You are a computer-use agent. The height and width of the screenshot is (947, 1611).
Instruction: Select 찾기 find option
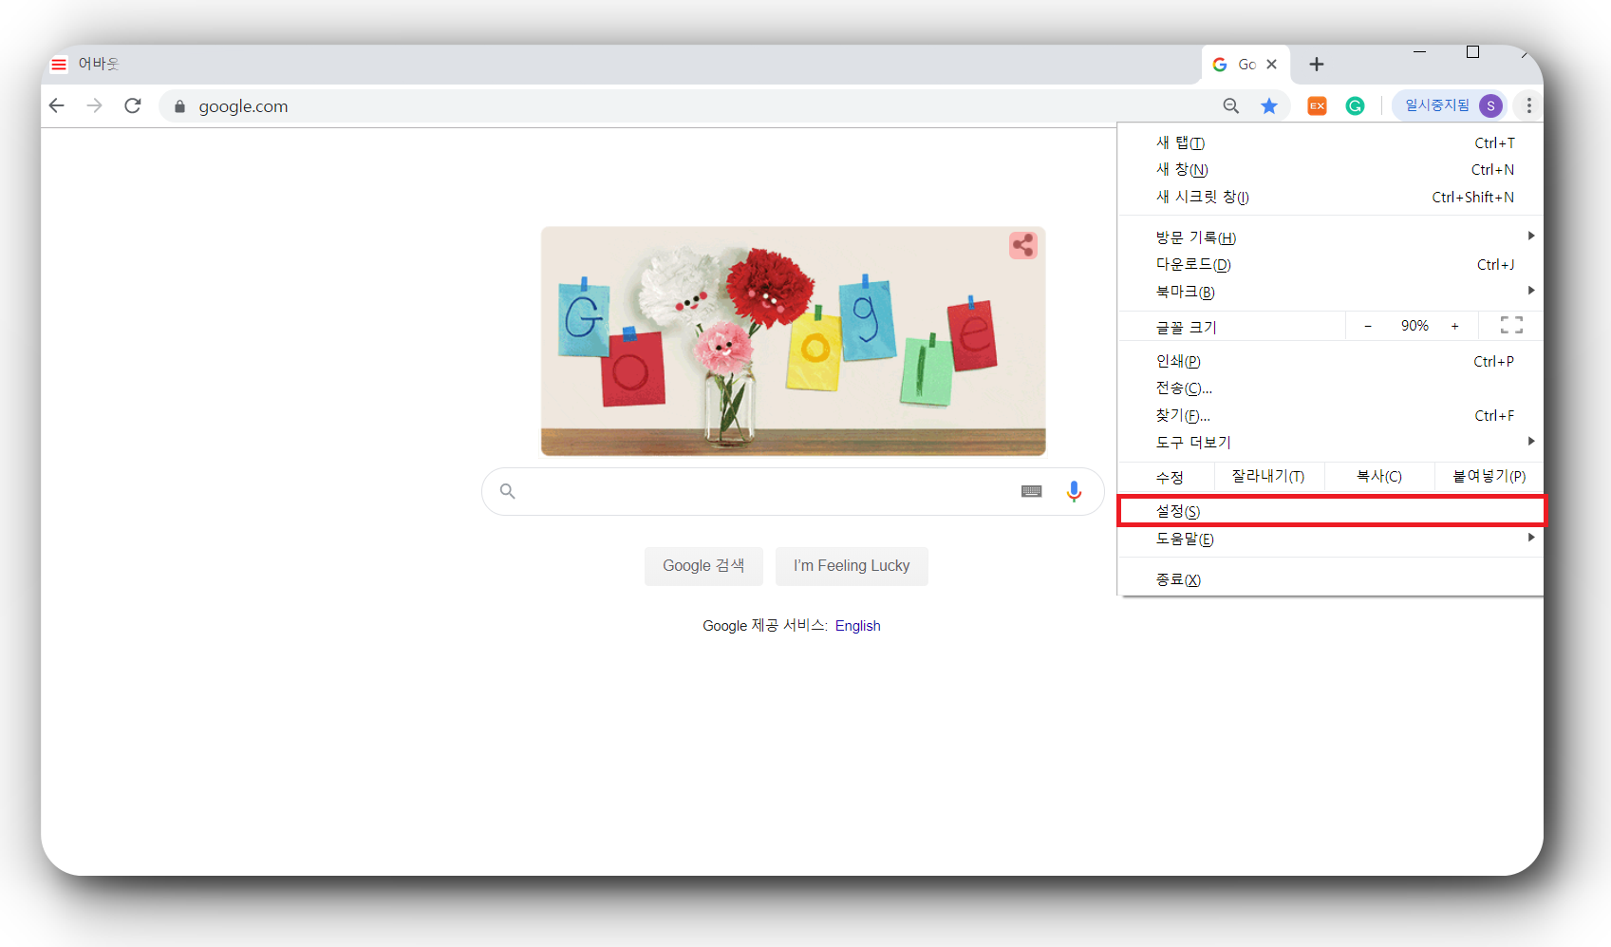[1330, 415]
